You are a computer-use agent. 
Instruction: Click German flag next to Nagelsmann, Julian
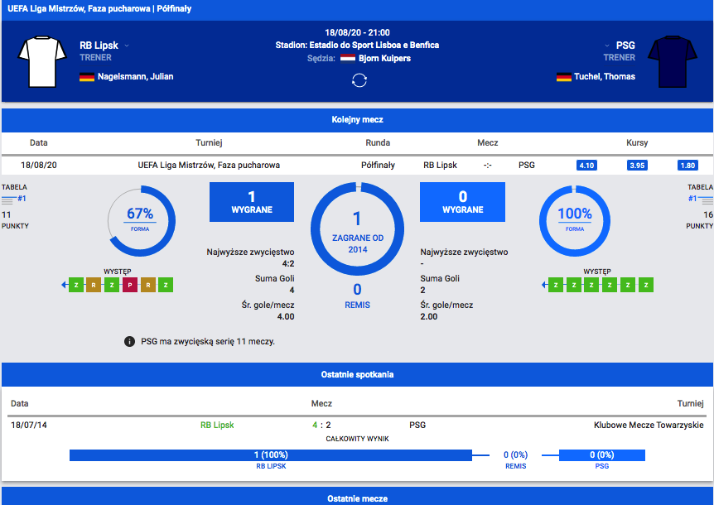[86, 77]
